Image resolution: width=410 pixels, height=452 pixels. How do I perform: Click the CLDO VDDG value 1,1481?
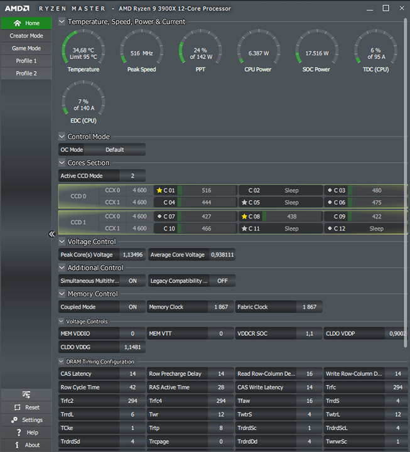click(132, 347)
